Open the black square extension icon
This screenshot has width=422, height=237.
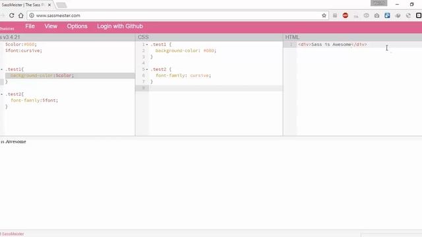tap(419, 16)
